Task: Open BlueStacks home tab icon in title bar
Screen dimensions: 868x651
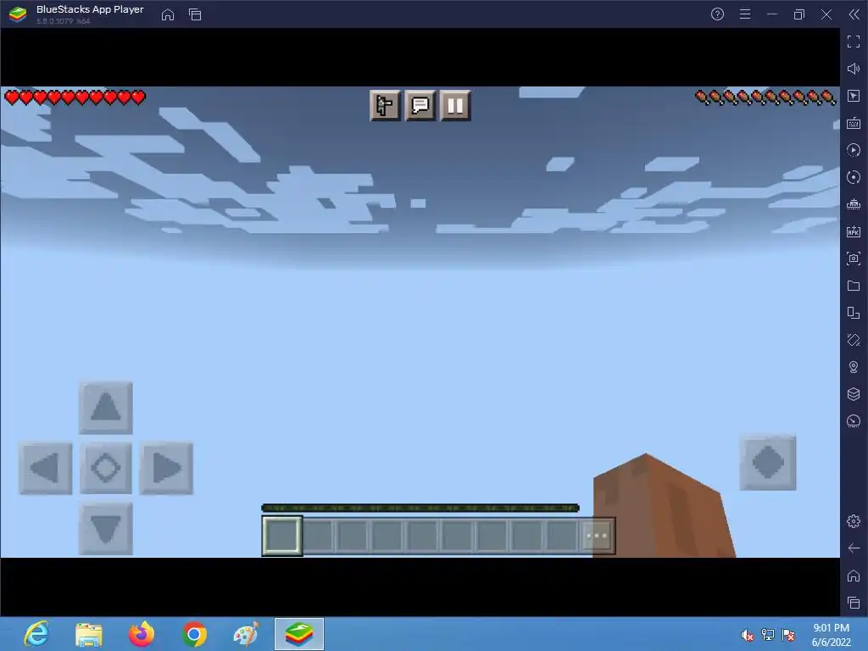Action: 168,14
